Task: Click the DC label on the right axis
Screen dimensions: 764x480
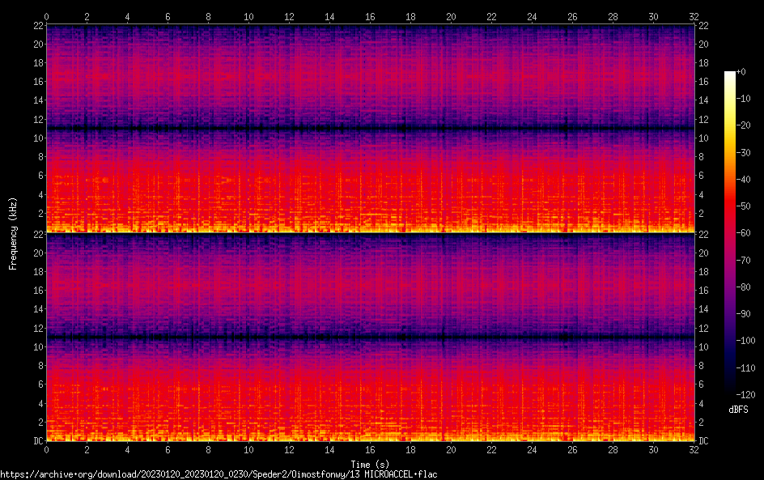Action: 704,441
